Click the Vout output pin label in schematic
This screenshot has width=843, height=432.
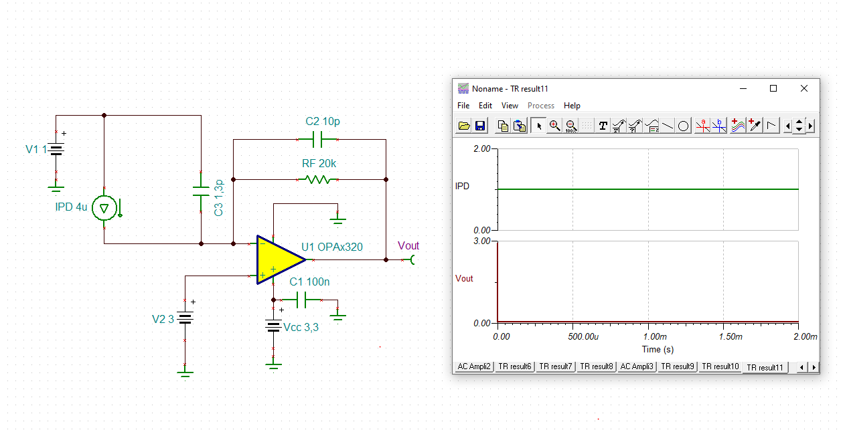point(408,246)
